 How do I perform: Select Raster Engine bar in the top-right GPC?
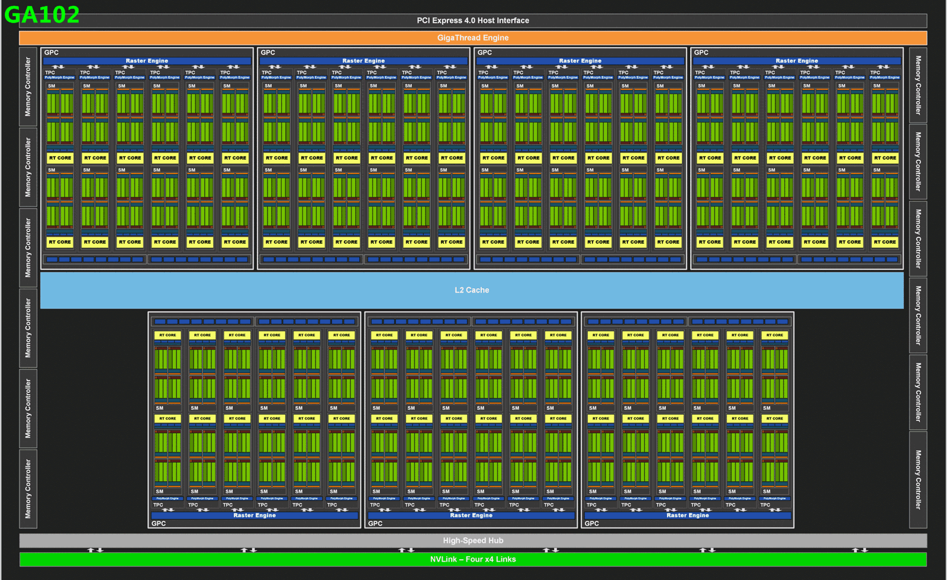[797, 61]
